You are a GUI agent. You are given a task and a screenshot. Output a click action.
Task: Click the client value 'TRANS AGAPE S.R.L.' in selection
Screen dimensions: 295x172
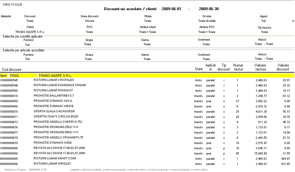[x=30, y=32]
